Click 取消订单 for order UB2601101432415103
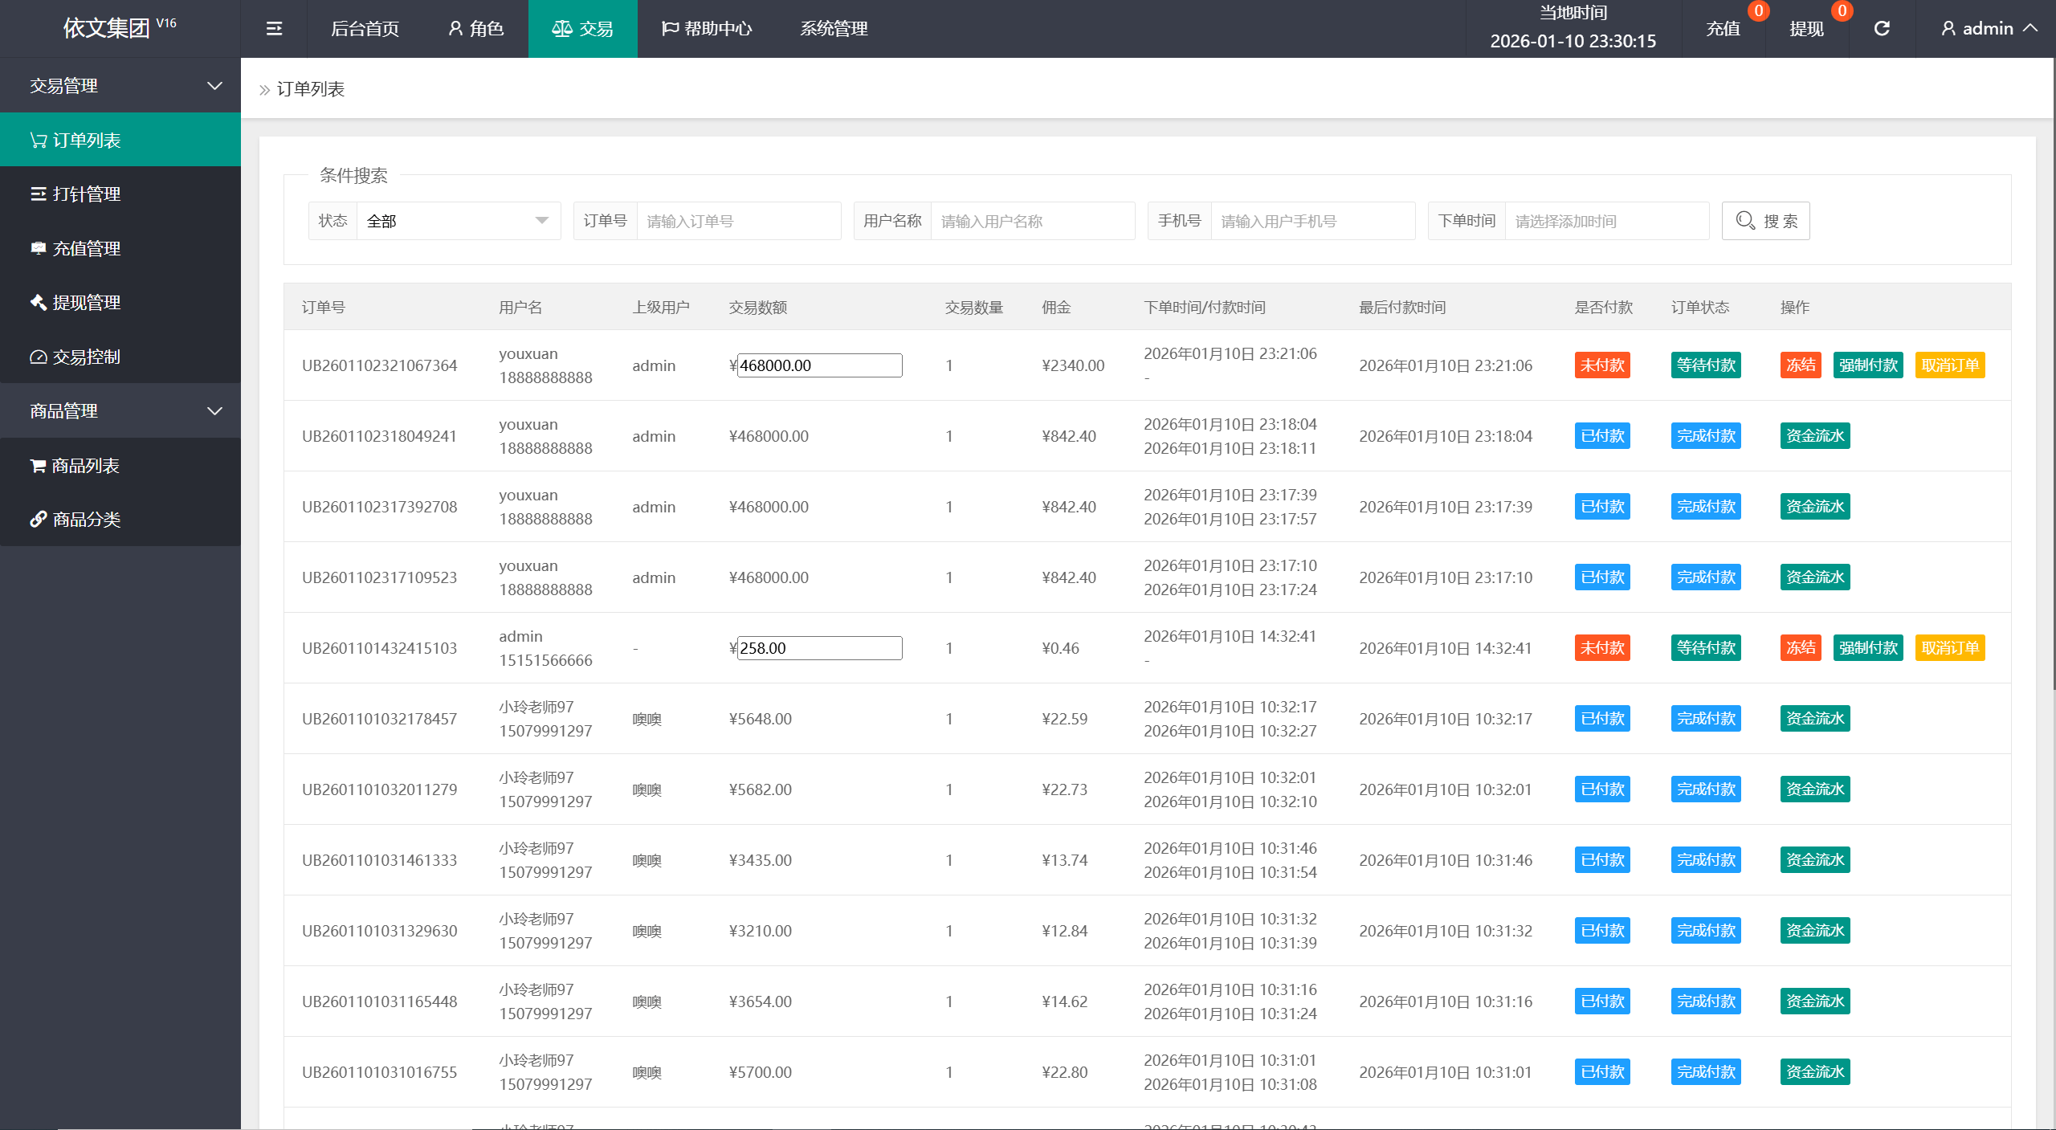The image size is (2056, 1130). coord(1949,648)
